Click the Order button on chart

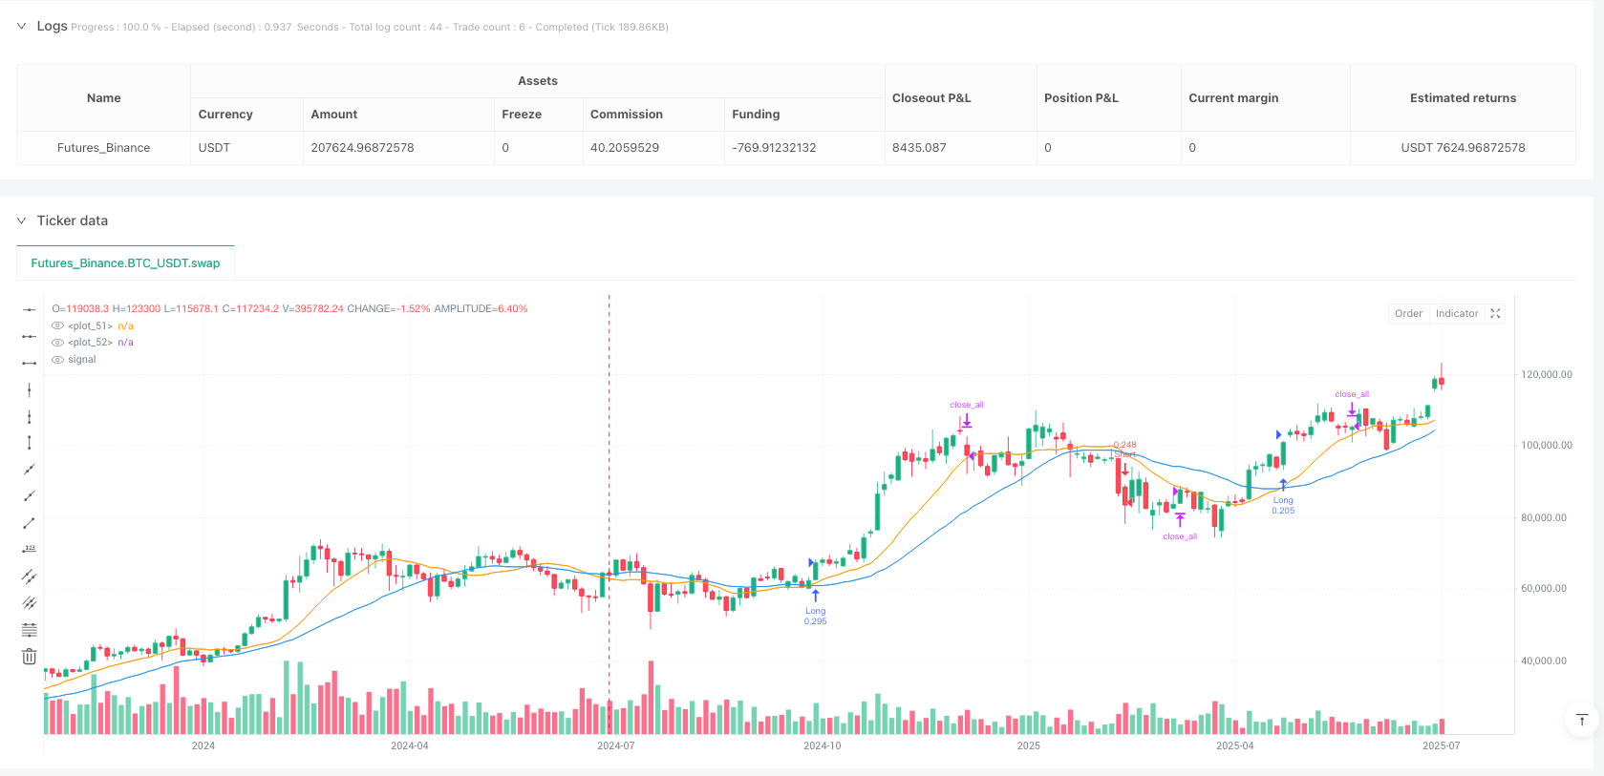(1408, 314)
